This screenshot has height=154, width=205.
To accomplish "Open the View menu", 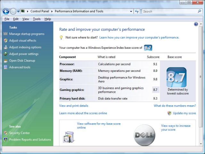I will click(x=26, y=19).
